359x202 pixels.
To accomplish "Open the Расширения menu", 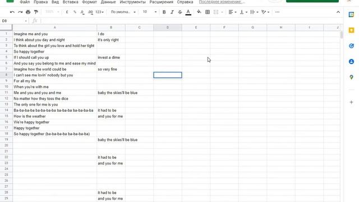I will tap(162, 2).
